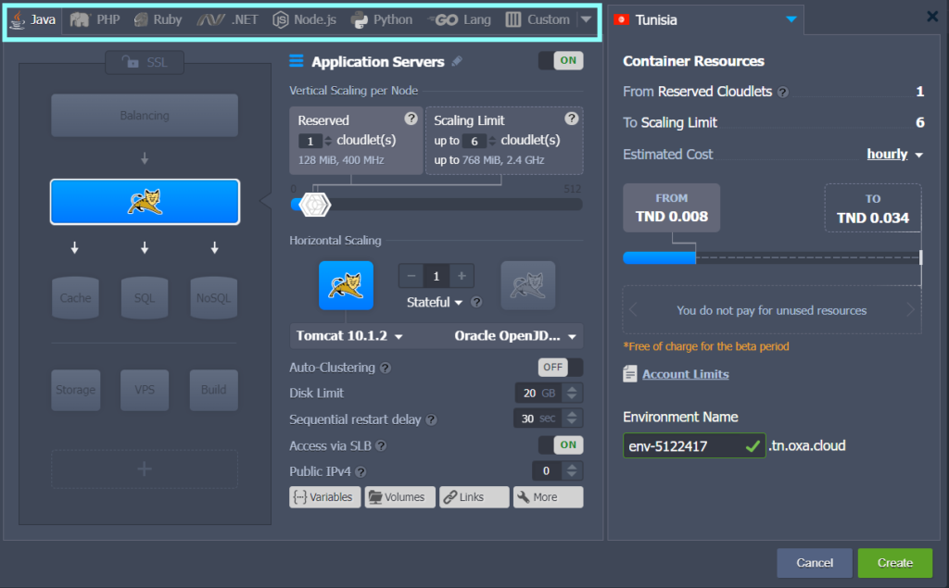The width and height of the screenshot is (949, 588).
Task: Click the vertical scaling cloudlet slider handle
Action: pyautogui.click(x=315, y=205)
